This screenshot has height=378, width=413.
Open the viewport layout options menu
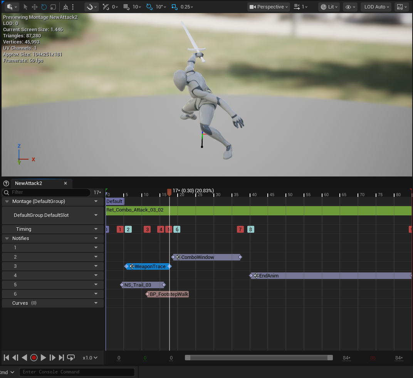pos(402,7)
